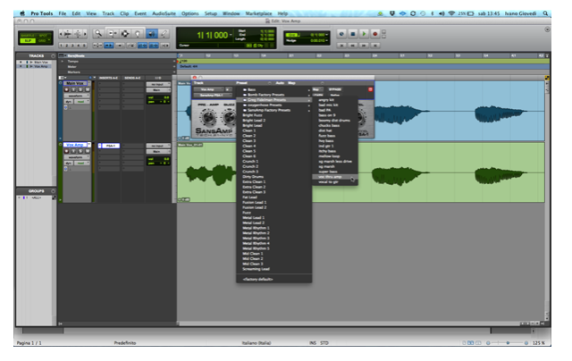Open the Apple menu
Screen dimensions: 572x361
(x=22, y=13)
